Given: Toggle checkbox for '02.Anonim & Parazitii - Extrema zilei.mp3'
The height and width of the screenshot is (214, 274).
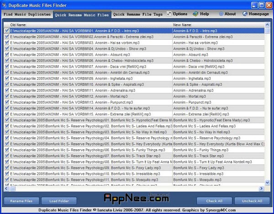Looking at the screenshot, I should [x=7, y=37].
